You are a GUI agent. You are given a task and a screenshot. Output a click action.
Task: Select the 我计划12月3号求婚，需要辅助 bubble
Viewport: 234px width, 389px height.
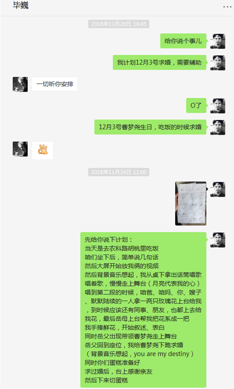click(159, 62)
